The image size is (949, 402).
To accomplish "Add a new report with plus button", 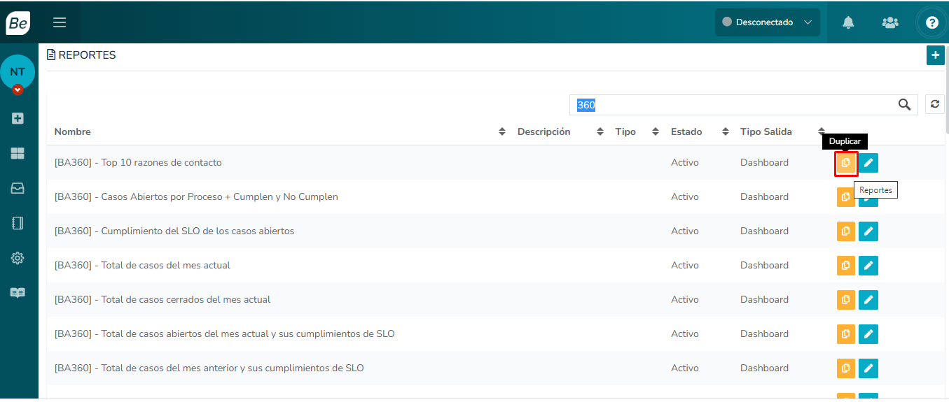I will point(935,55).
